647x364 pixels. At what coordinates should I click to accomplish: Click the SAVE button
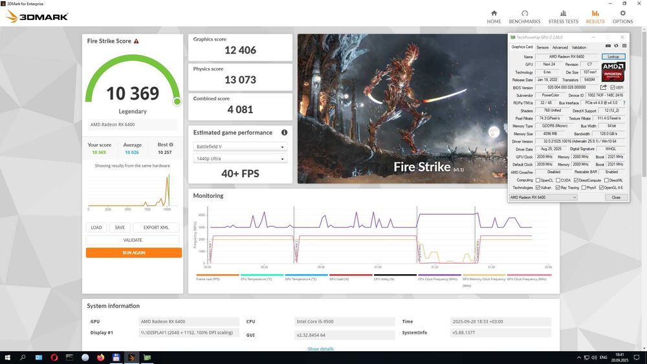[120, 228]
